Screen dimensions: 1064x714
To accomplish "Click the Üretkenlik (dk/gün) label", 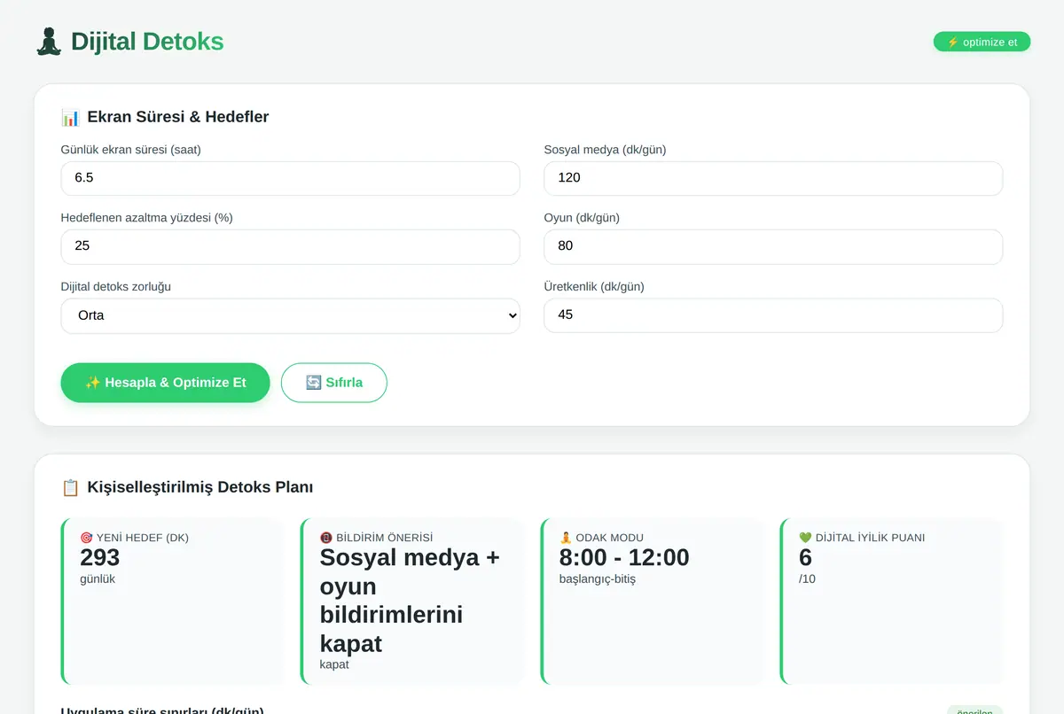I will pos(594,287).
